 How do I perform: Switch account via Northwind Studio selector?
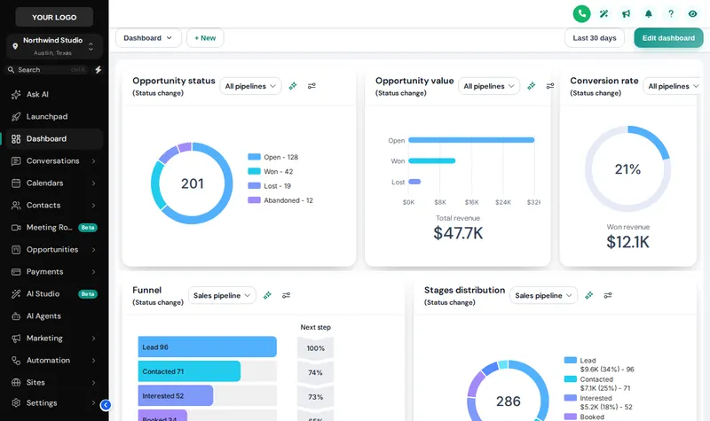(x=54, y=46)
